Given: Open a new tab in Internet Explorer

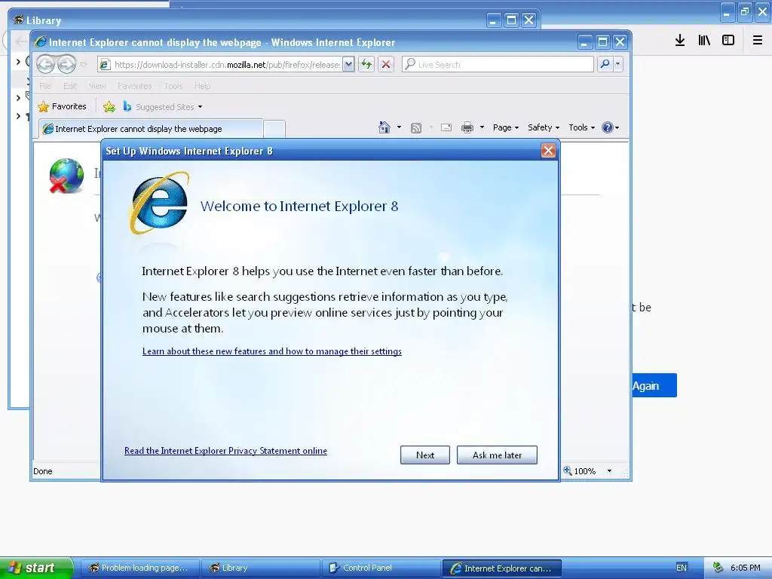Looking at the screenshot, I should pyautogui.click(x=274, y=128).
